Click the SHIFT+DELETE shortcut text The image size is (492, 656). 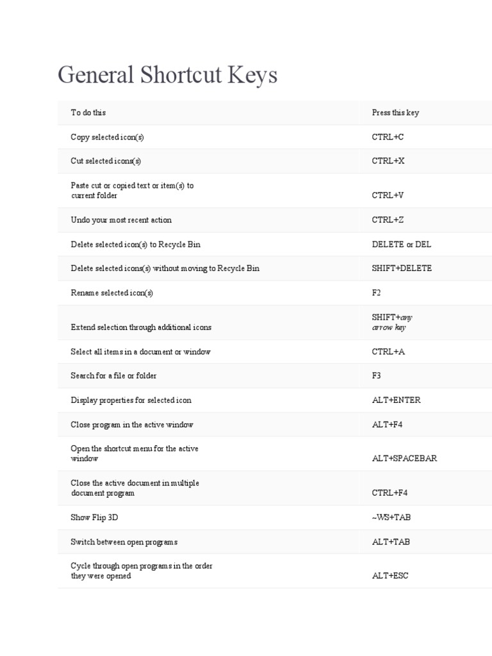[x=402, y=268]
